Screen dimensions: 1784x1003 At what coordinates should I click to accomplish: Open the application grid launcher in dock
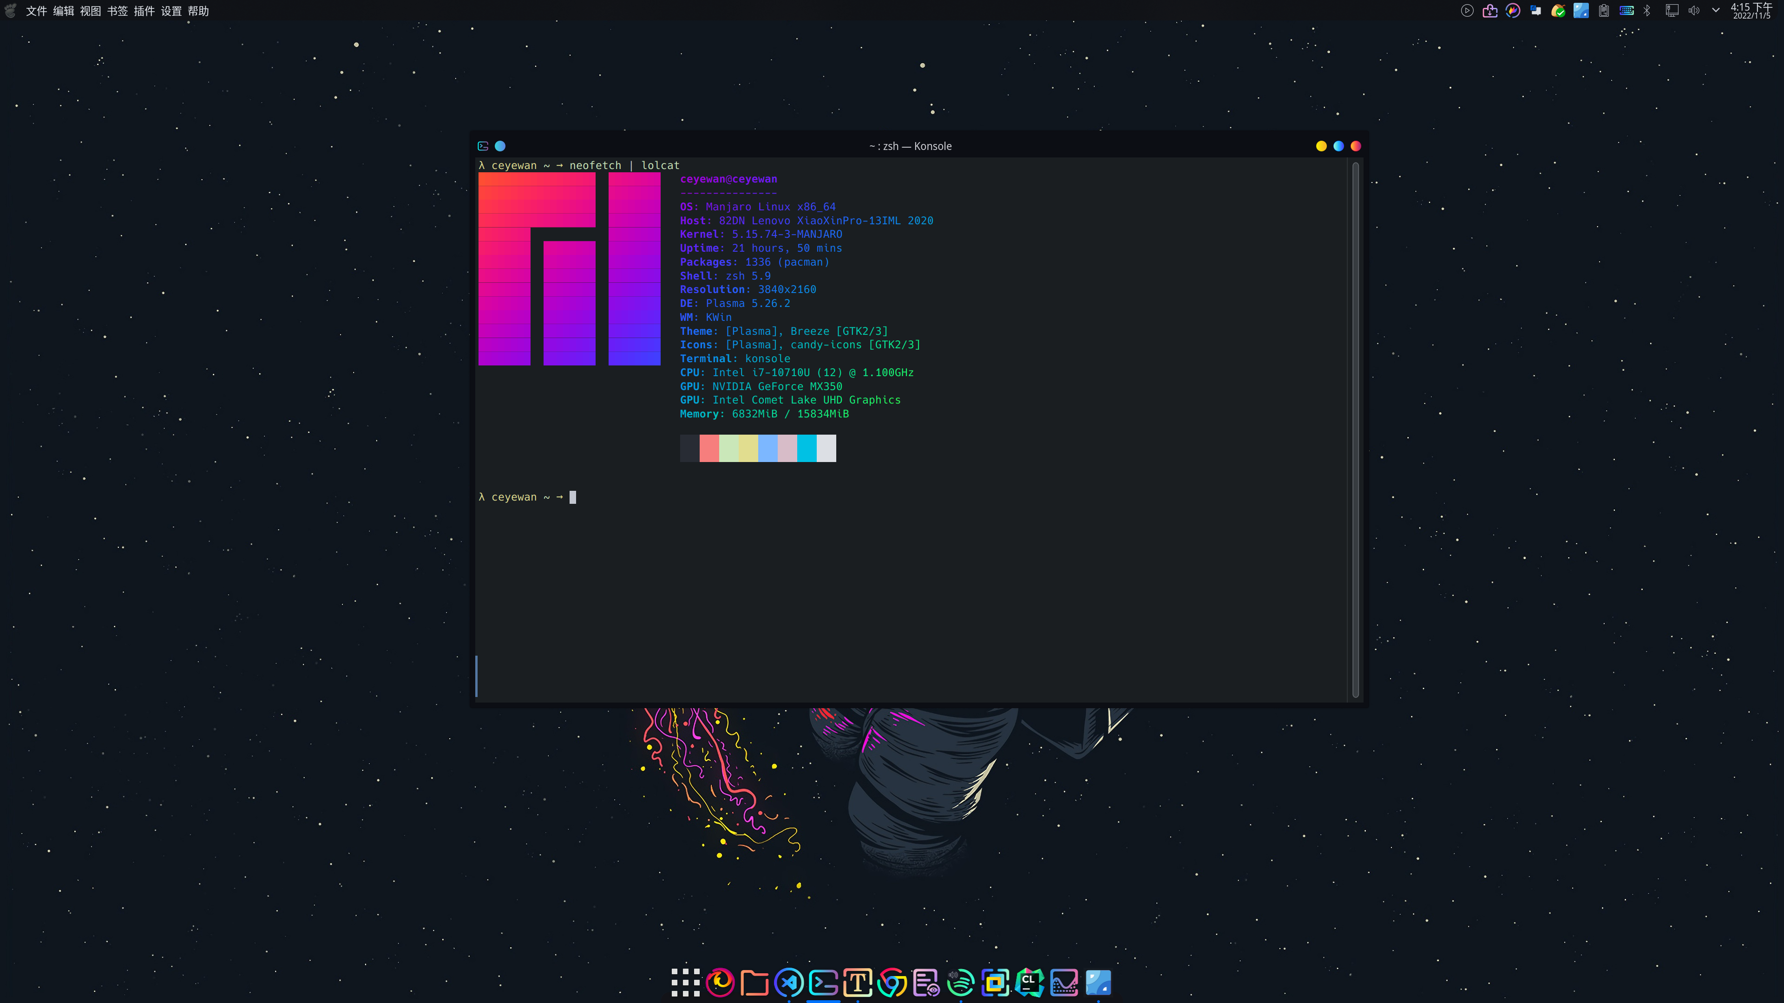686,982
